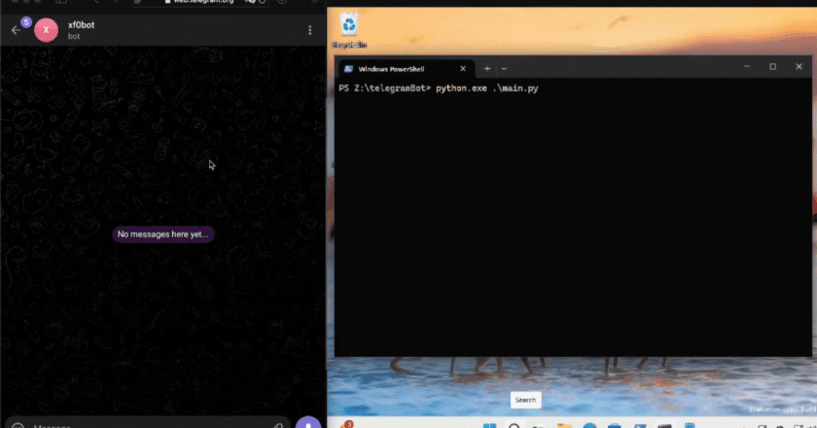Open Microsoft Edge from the taskbar
The height and width of the screenshot is (428, 817).
(x=587, y=425)
